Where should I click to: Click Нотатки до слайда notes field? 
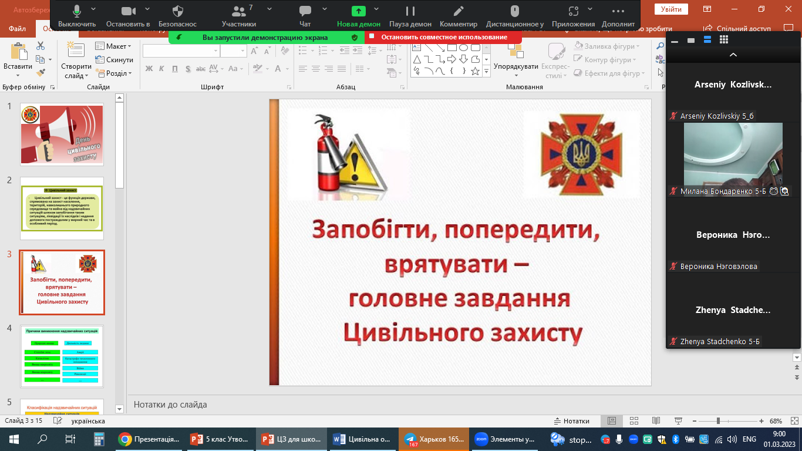[x=170, y=405]
